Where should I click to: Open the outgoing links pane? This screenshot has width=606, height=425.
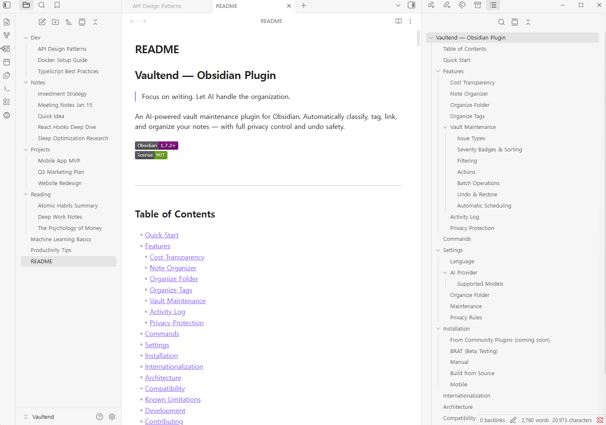point(447,5)
